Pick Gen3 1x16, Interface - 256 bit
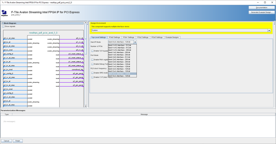276x144 pixels. [x=122, y=50]
